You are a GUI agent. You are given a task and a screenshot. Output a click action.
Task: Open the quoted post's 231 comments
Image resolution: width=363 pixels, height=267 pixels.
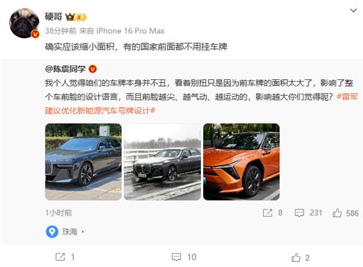click(308, 213)
